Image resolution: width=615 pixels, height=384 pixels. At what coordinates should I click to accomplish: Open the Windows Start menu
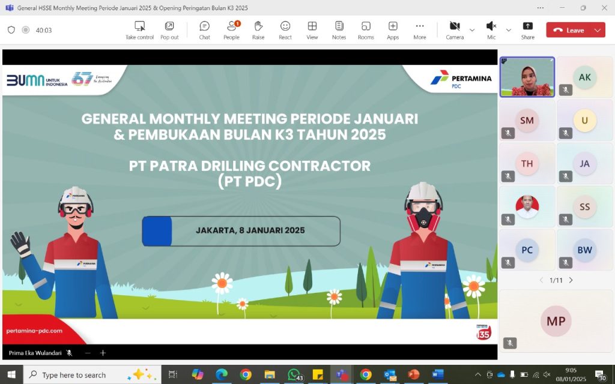point(11,374)
